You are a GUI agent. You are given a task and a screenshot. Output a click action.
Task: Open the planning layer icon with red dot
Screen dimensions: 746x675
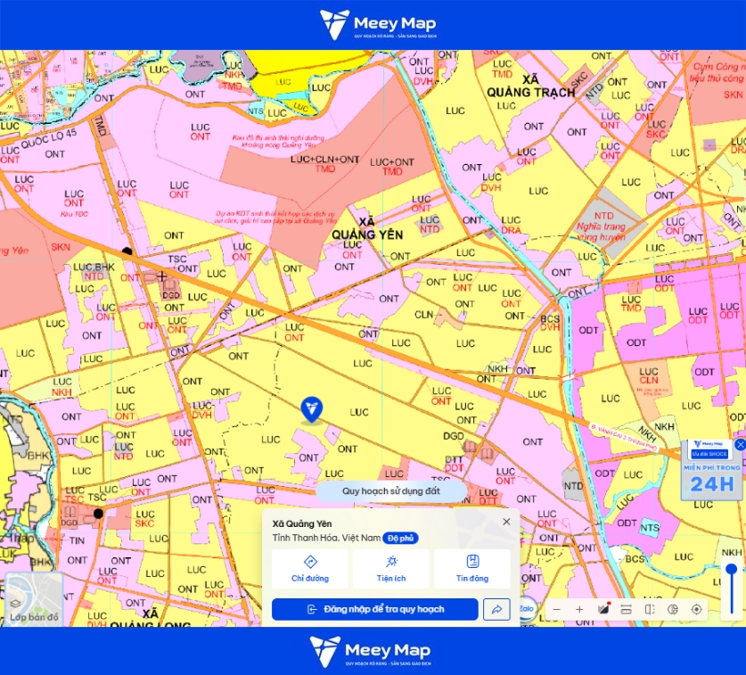tap(603, 609)
